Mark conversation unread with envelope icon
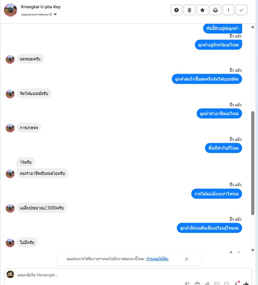 pos(215,10)
